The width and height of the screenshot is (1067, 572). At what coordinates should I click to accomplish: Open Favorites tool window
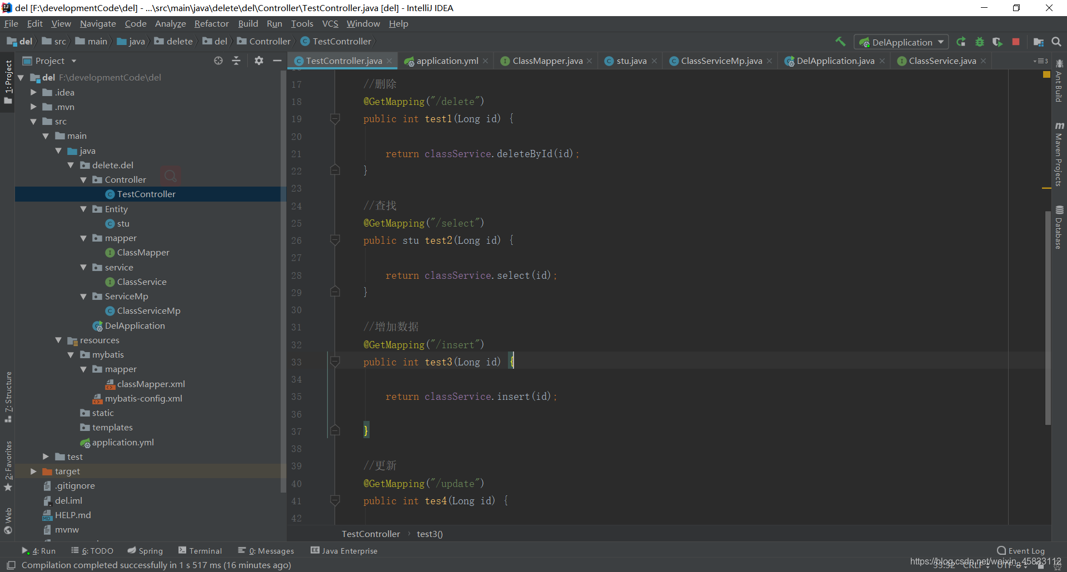pyautogui.click(x=8, y=466)
